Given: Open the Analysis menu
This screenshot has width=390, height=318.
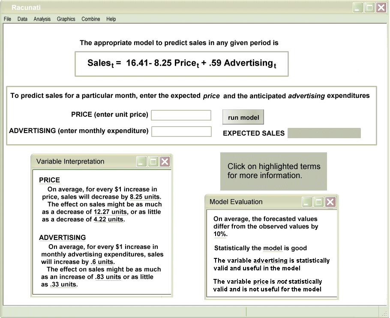Looking at the screenshot, I should 42,19.
